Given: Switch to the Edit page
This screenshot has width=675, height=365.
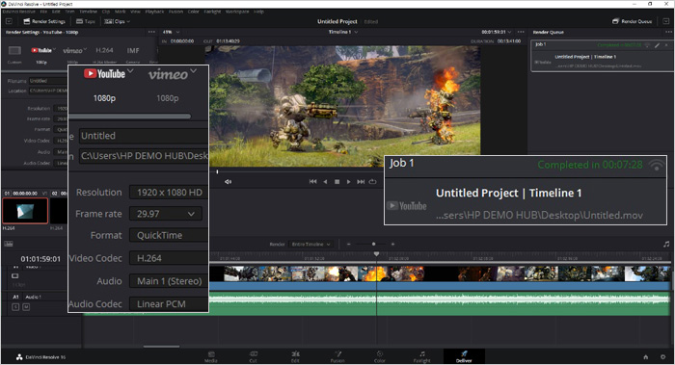Looking at the screenshot, I should 295,357.
